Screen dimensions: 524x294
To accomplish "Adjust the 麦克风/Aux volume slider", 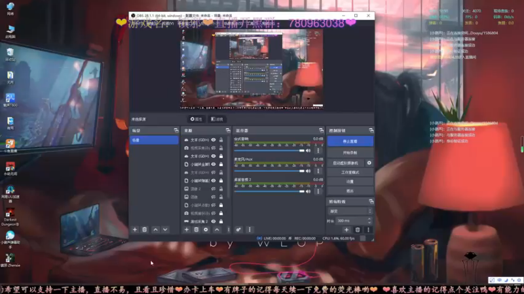I will tap(269, 171).
